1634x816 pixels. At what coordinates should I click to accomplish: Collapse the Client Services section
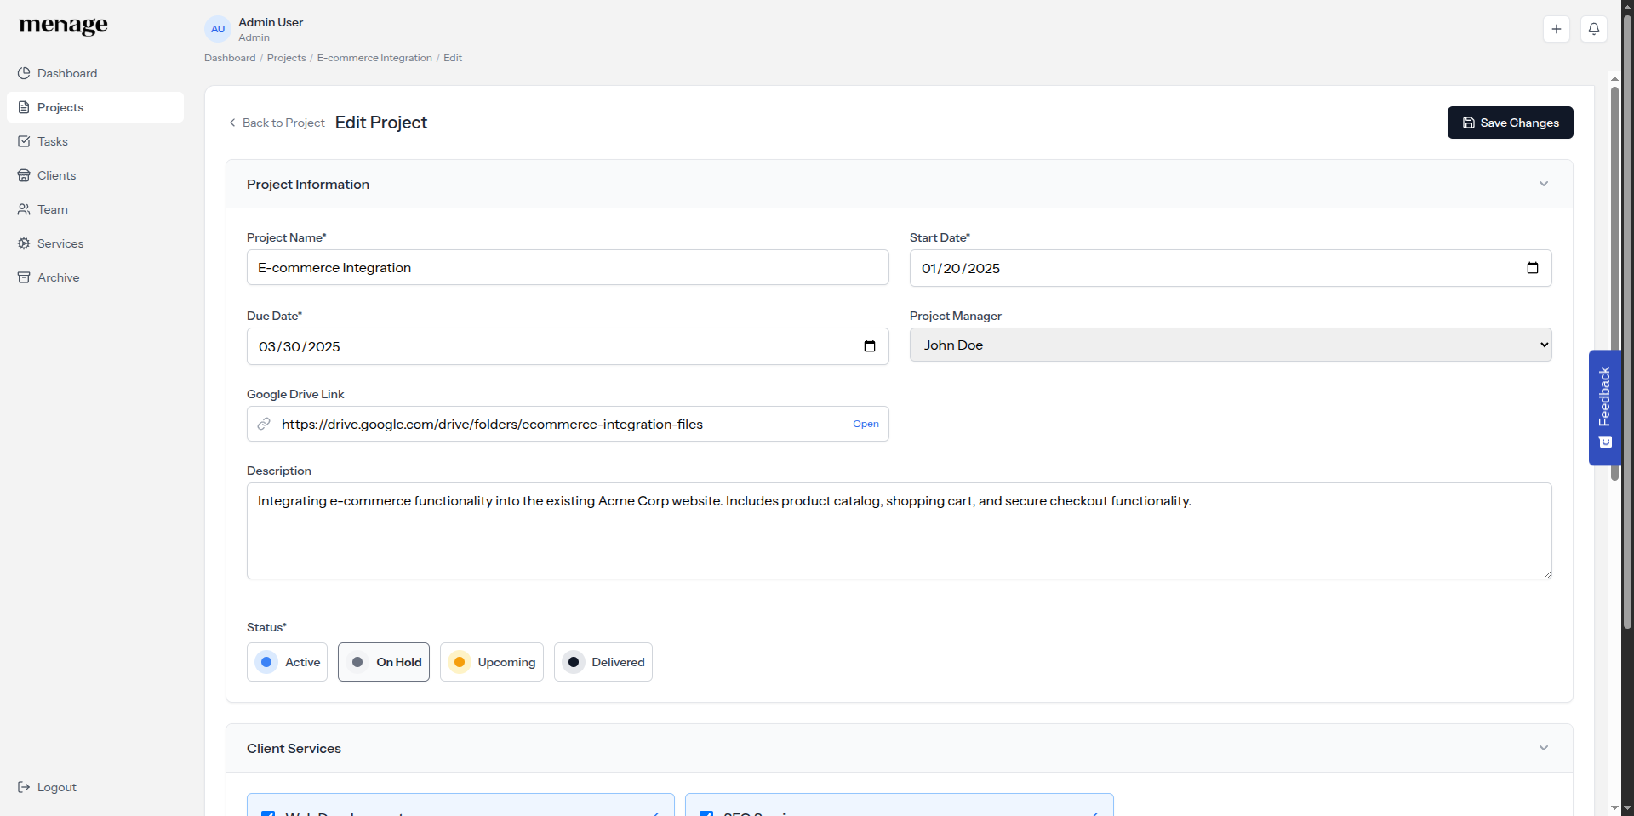[x=1543, y=749]
